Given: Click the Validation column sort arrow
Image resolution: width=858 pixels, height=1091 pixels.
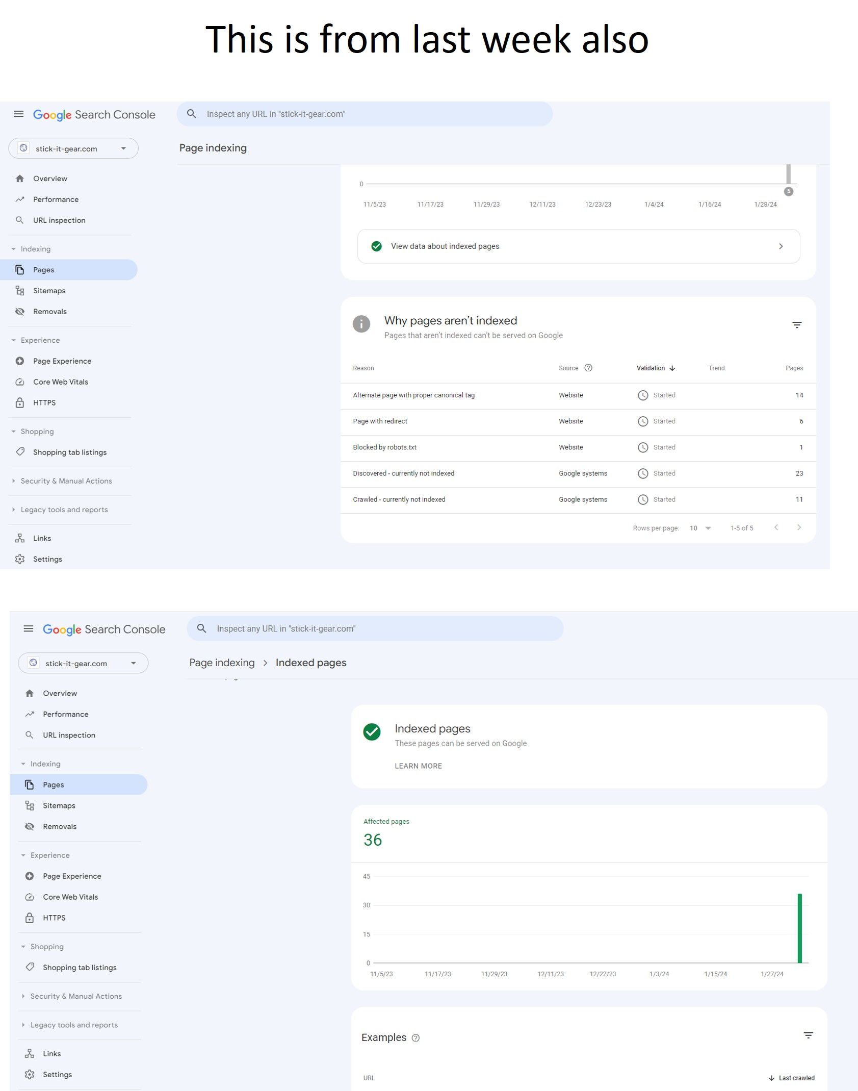Looking at the screenshot, I should click(x=672, y=368).
